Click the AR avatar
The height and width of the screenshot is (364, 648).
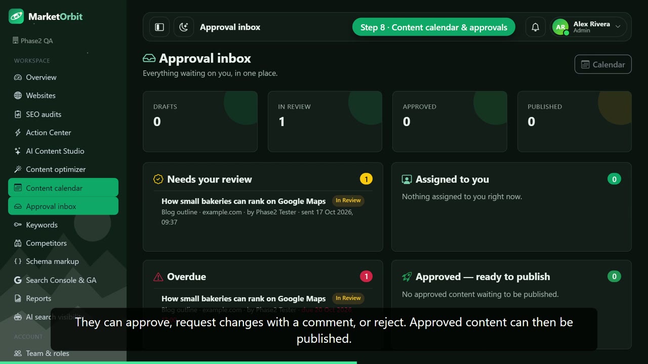pyautogui.click(x=560, y=27)
